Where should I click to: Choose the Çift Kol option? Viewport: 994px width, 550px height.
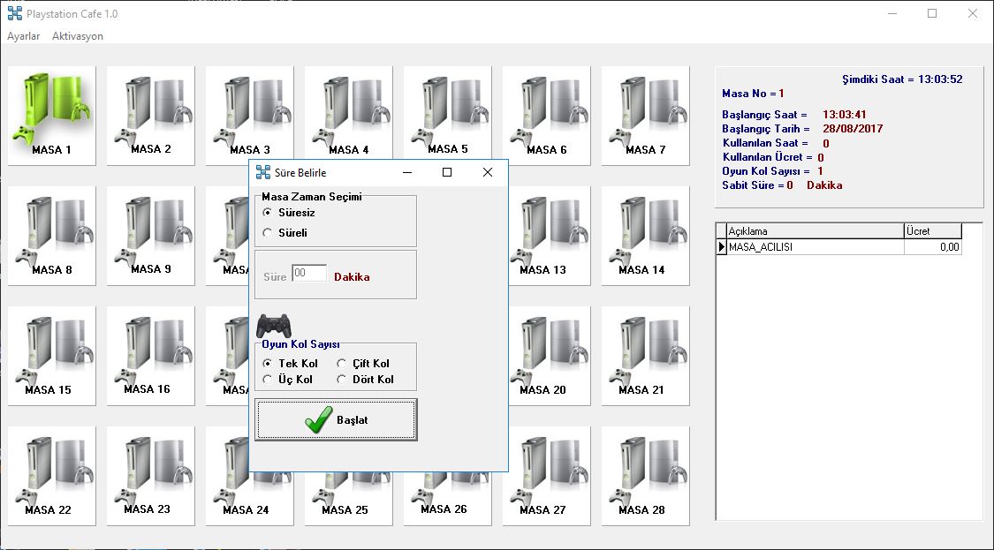(363, 364)
